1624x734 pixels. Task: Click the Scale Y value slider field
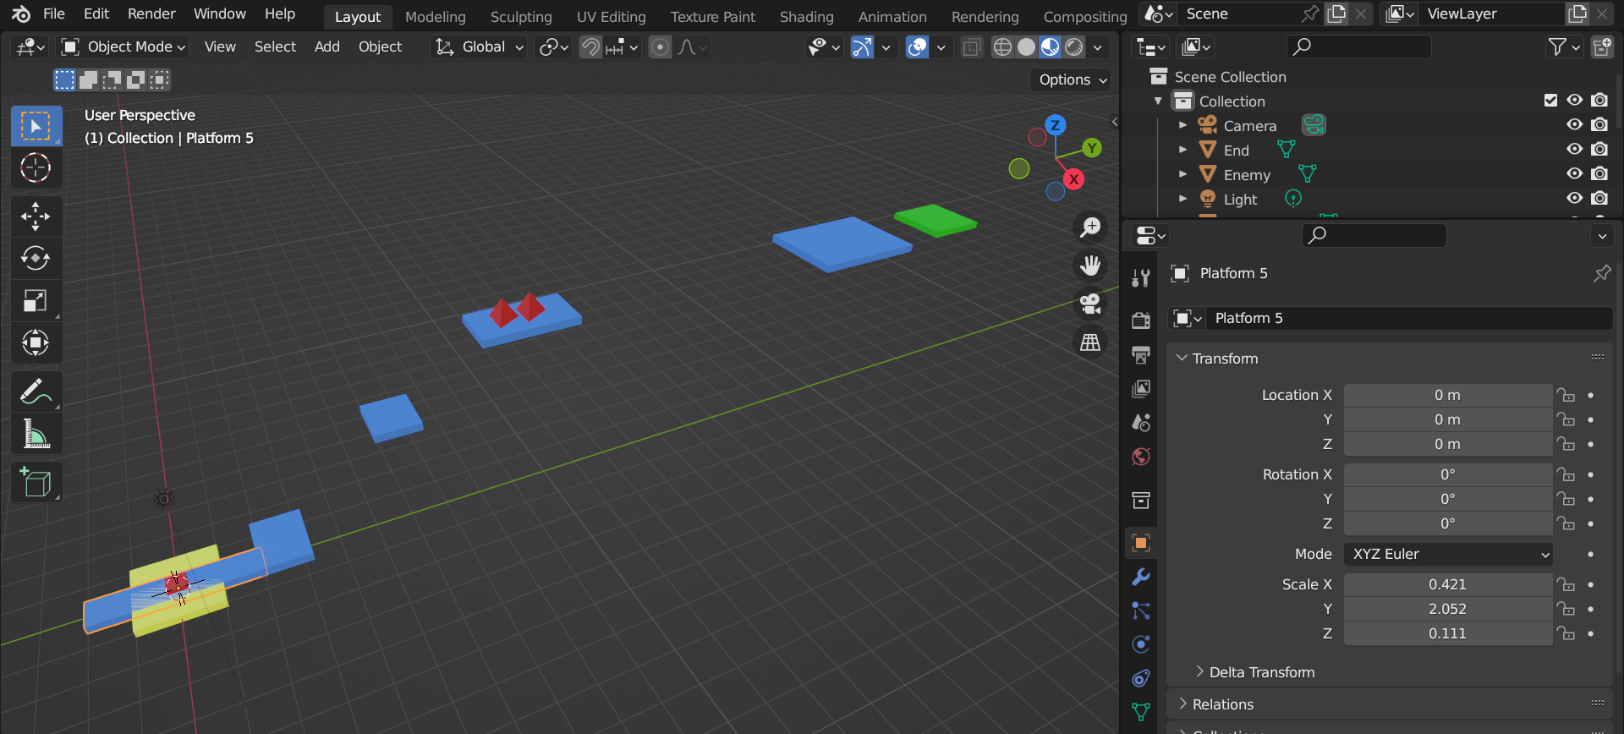(x=1447, y=609)
